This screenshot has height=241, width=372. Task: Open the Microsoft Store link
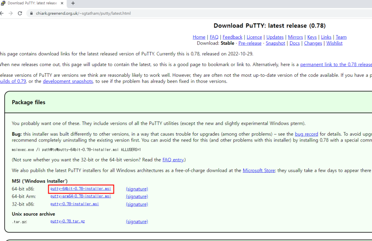point(258,170)
